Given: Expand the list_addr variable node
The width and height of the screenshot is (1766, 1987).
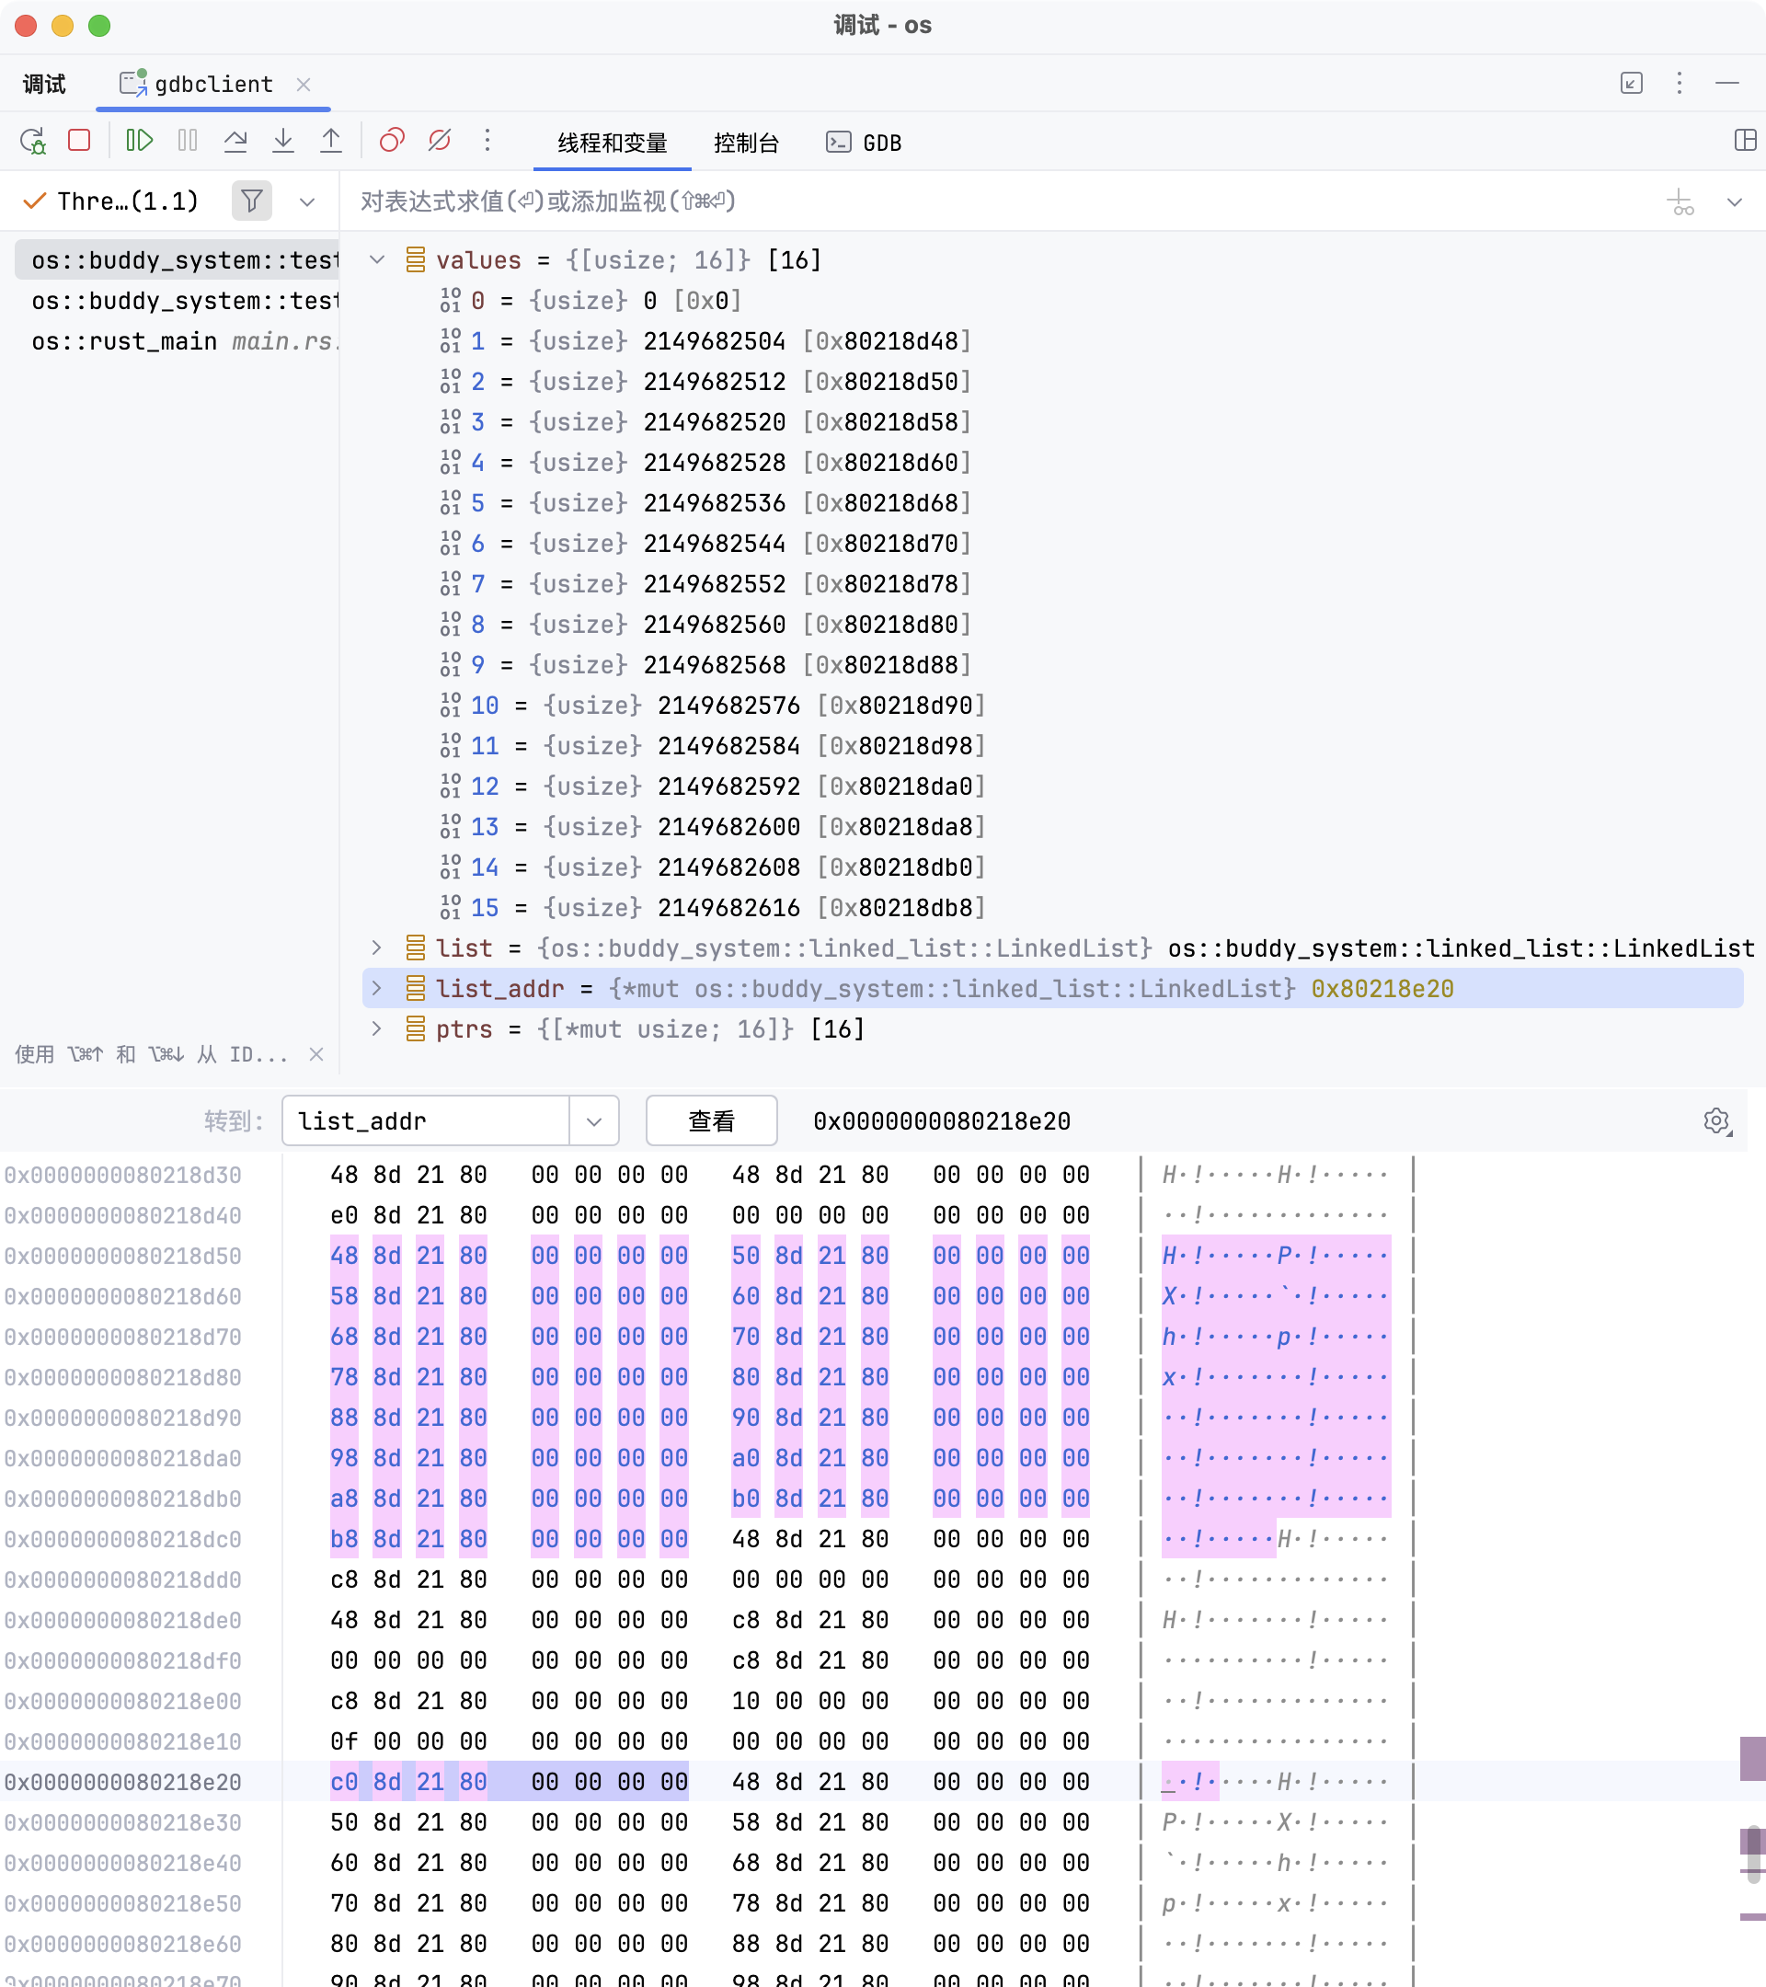Looking at the screenshot, I should pyautogui.click(x=377, y=989).
